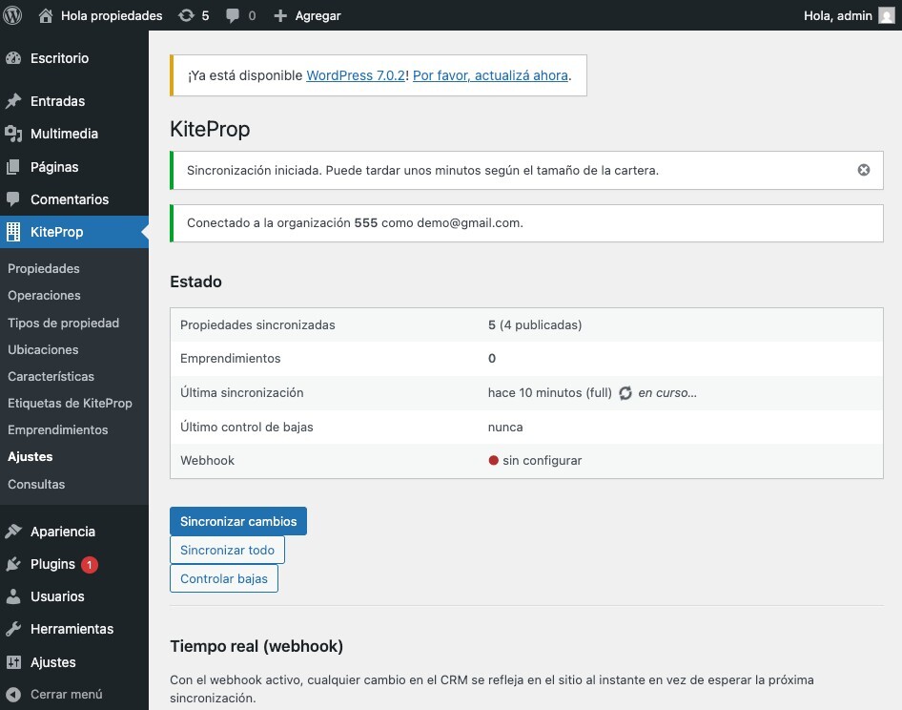Viewport: 902px width, 710px height.
Task: Click the Páginas pages icon
Action: [13, 167]
